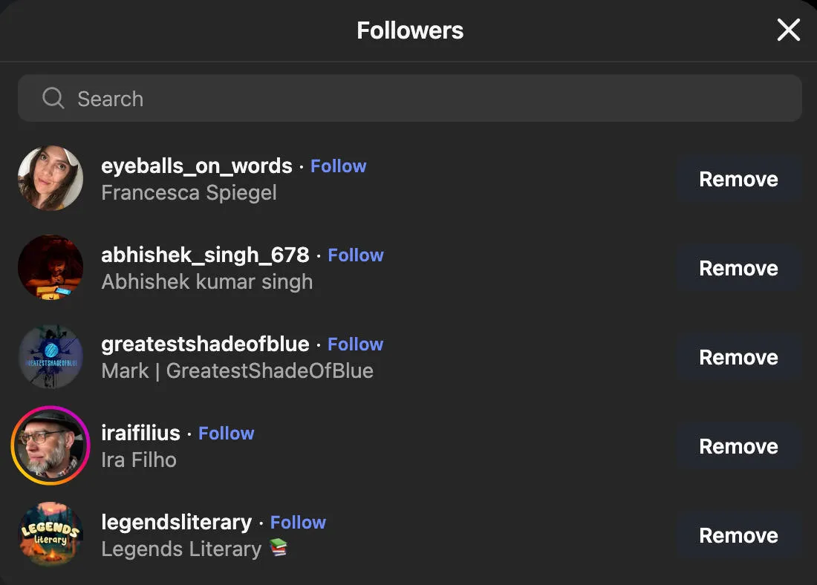817x585 pixels.
Task: Remove follower Ira Filho
Action: point(739,446)
